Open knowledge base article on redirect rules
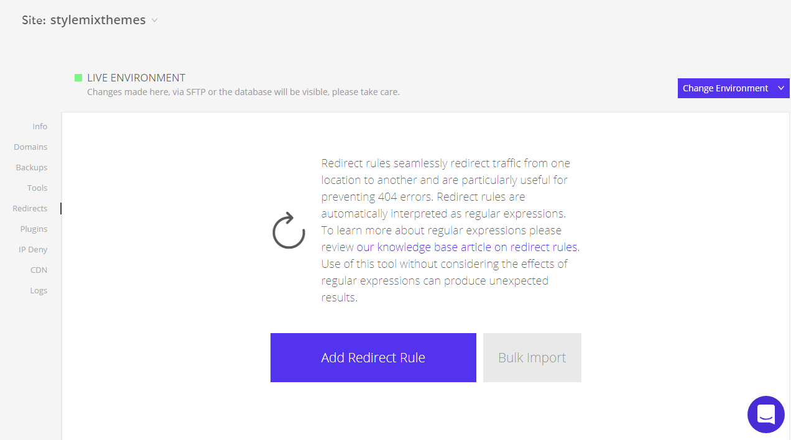Screen dimensions: 791x440 coord(467,247)
